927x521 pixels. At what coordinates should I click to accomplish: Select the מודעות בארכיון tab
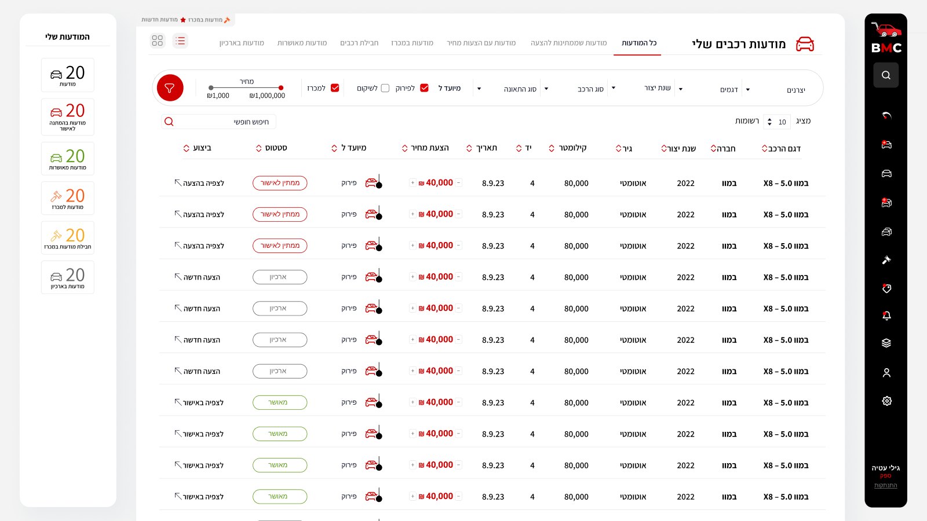(x=242, y=43)
